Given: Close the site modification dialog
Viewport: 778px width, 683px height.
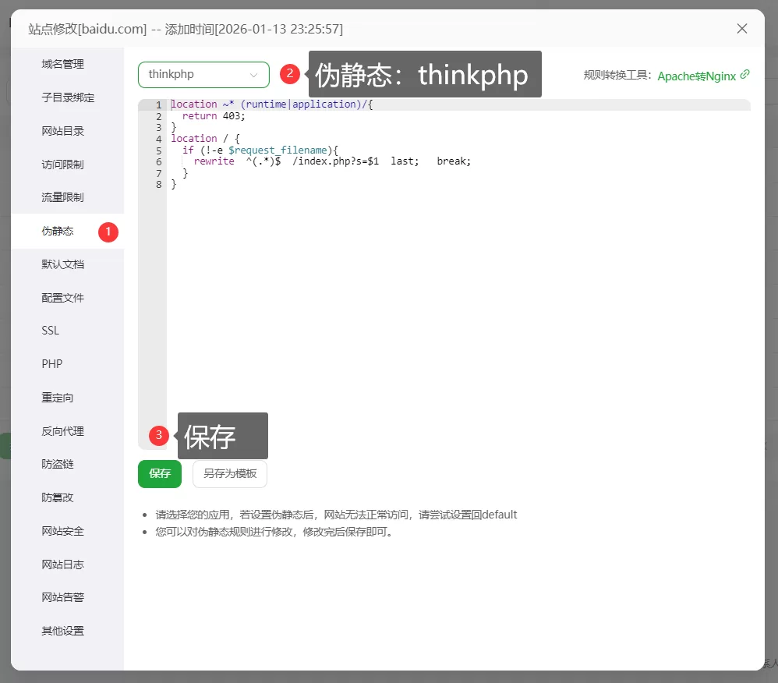Looking at the screenshot, I should (x=741, y=28).
